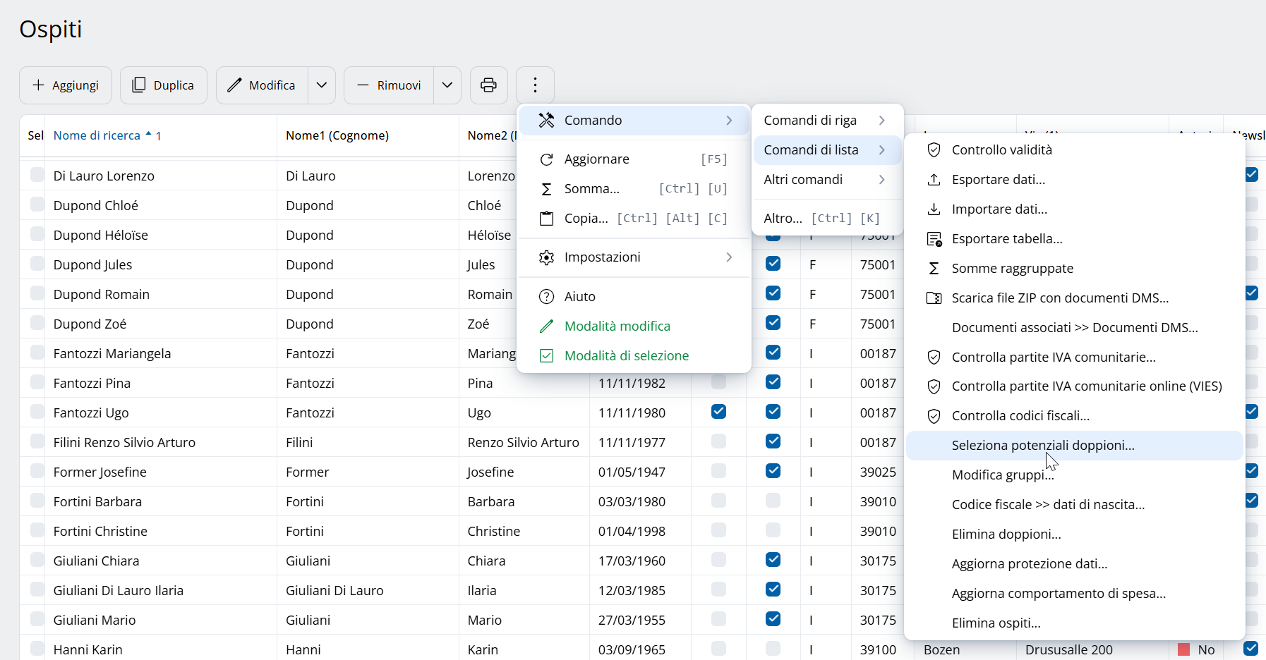Select the row checkbox for Hanni Karin

(x=37, y=649)
